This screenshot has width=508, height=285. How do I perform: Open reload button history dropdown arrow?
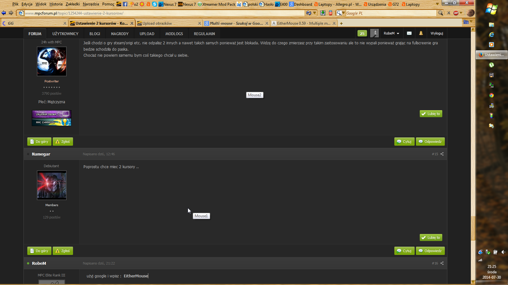click(x=315, y=13)
